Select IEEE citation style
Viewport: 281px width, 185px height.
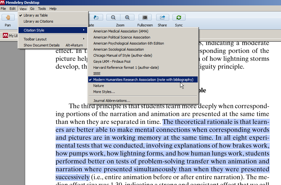click(143, 74)
